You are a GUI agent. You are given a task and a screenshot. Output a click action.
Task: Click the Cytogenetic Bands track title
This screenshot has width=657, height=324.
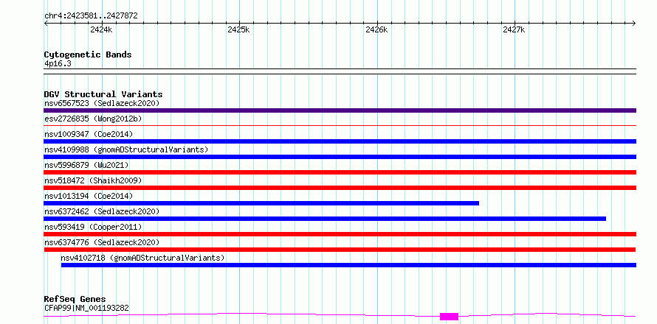coord(88,54)
